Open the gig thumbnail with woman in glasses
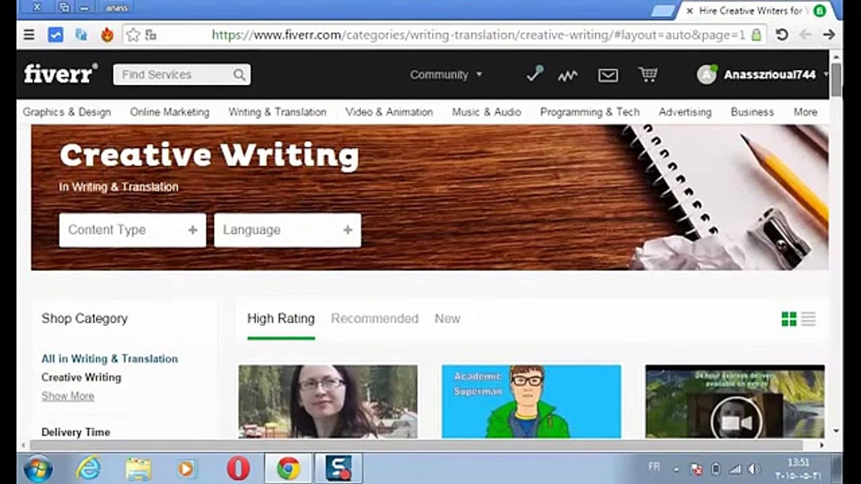This screenshot has width=861, height=484. pos(328,401)
